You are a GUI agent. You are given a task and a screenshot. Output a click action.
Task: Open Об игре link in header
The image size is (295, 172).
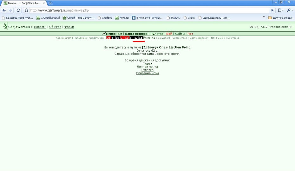pos(55,27)
